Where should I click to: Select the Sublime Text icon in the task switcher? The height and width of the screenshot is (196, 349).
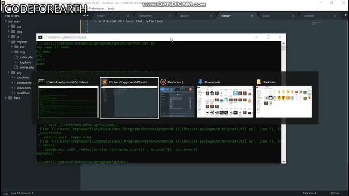105,82
